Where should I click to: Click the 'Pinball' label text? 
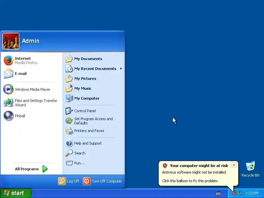(20, 116)
